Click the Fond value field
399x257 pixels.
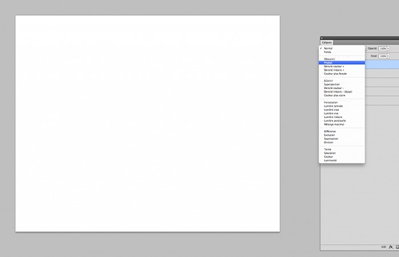382,56
